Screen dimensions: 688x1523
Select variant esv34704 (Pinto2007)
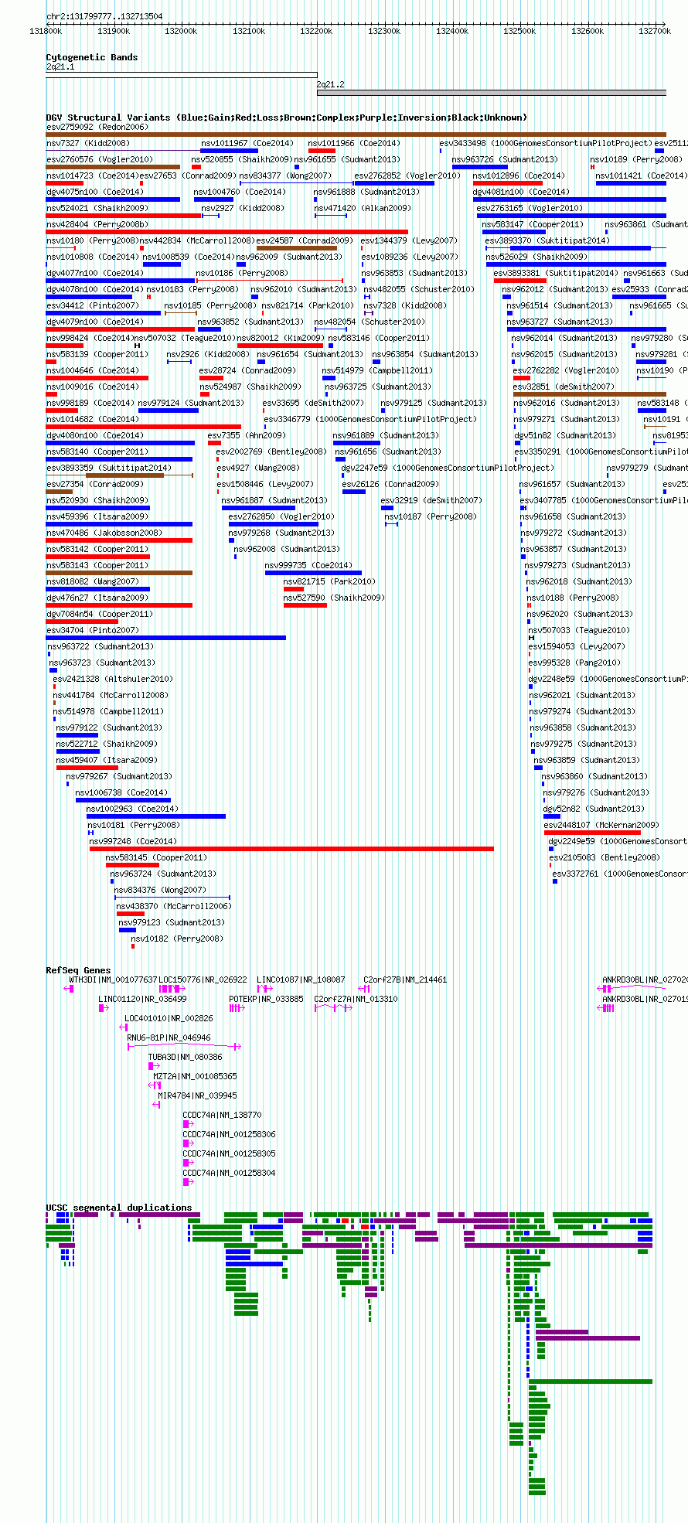(166, 638)
